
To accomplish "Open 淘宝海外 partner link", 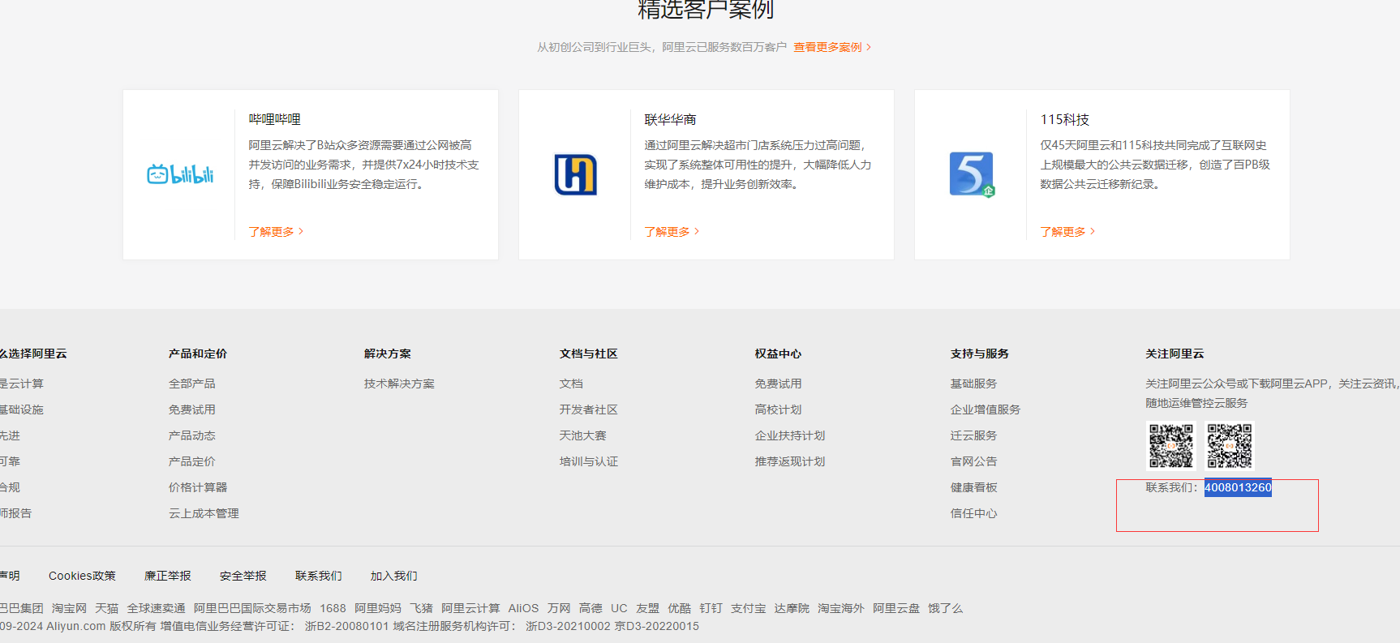I will [841, 608].
